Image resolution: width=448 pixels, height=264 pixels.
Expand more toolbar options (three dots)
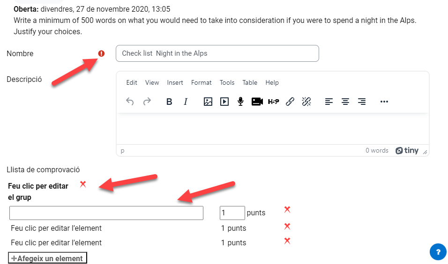coord(384,102)
